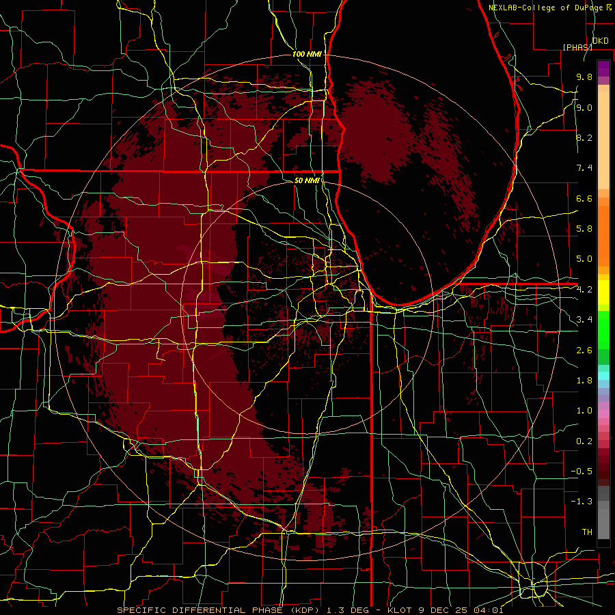
Task: Click the 6.6 value on the scale
Action: [584, 199]
